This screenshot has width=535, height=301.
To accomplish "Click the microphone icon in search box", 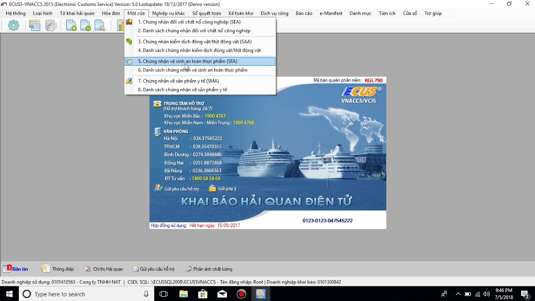I will 146,294.
